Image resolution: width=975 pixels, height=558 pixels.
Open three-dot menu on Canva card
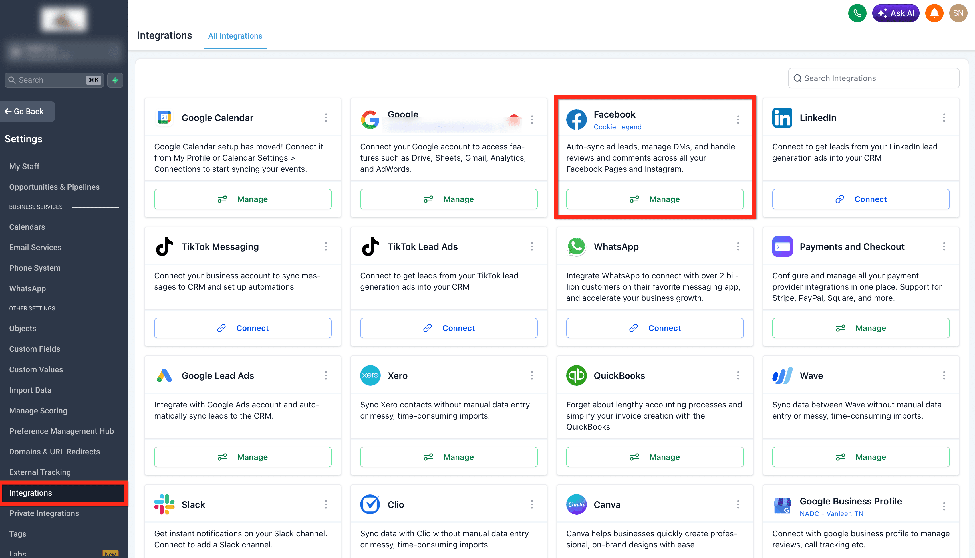738,504
